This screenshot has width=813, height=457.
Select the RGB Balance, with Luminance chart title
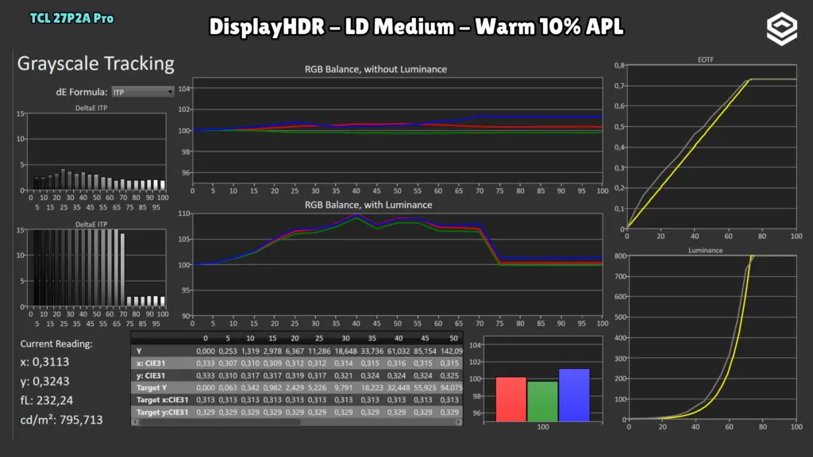pos(368,205)
